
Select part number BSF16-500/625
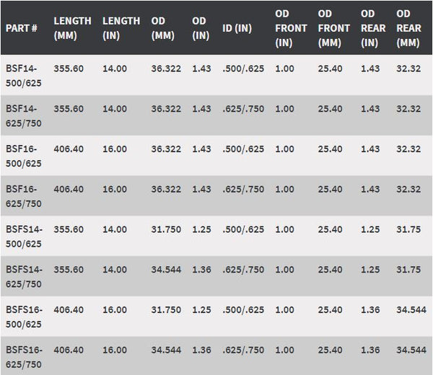coord(23,156)
